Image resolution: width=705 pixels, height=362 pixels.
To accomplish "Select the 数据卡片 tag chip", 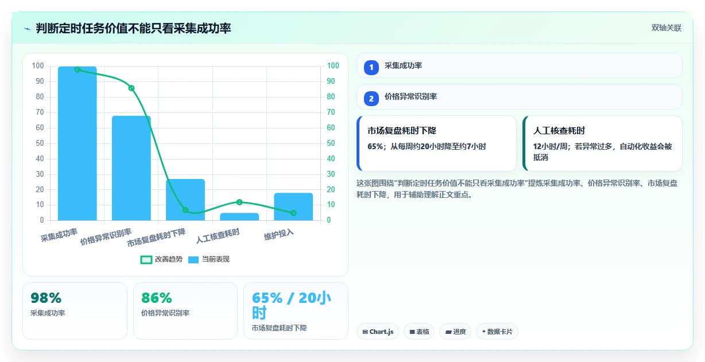I will coord(497,332).
